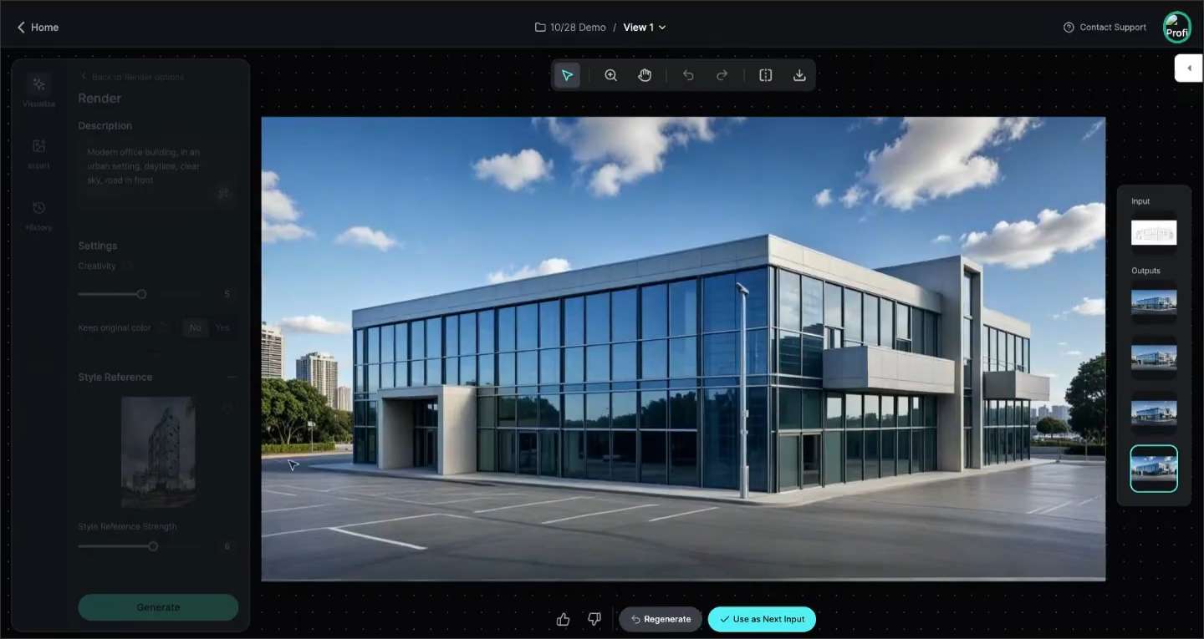Image resolution: width=1204 pixels, height=639 pixels.
Task: Edit the Description text field
Action: (x=158, y=174)
